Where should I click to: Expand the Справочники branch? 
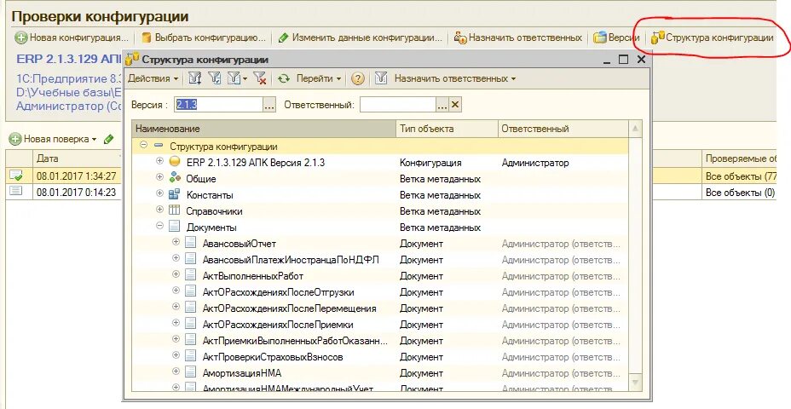pyautogui.click(x=160, y=210)
